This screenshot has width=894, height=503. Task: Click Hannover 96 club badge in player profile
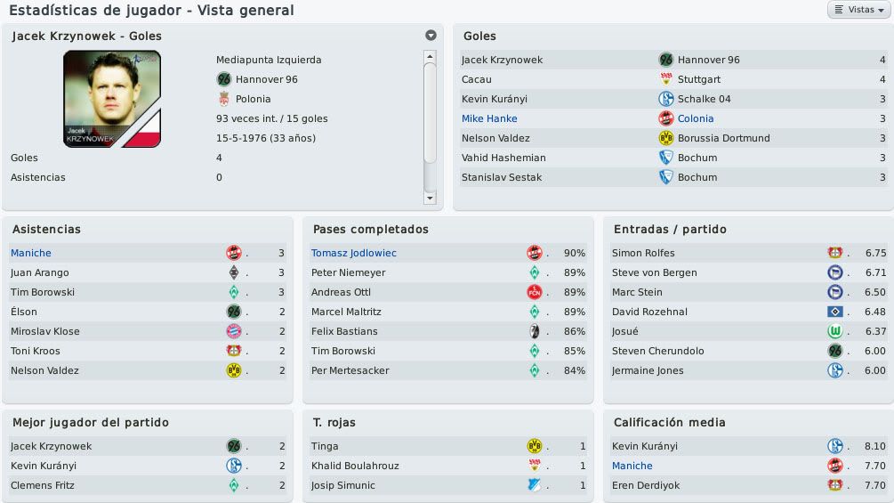(224, 79)
